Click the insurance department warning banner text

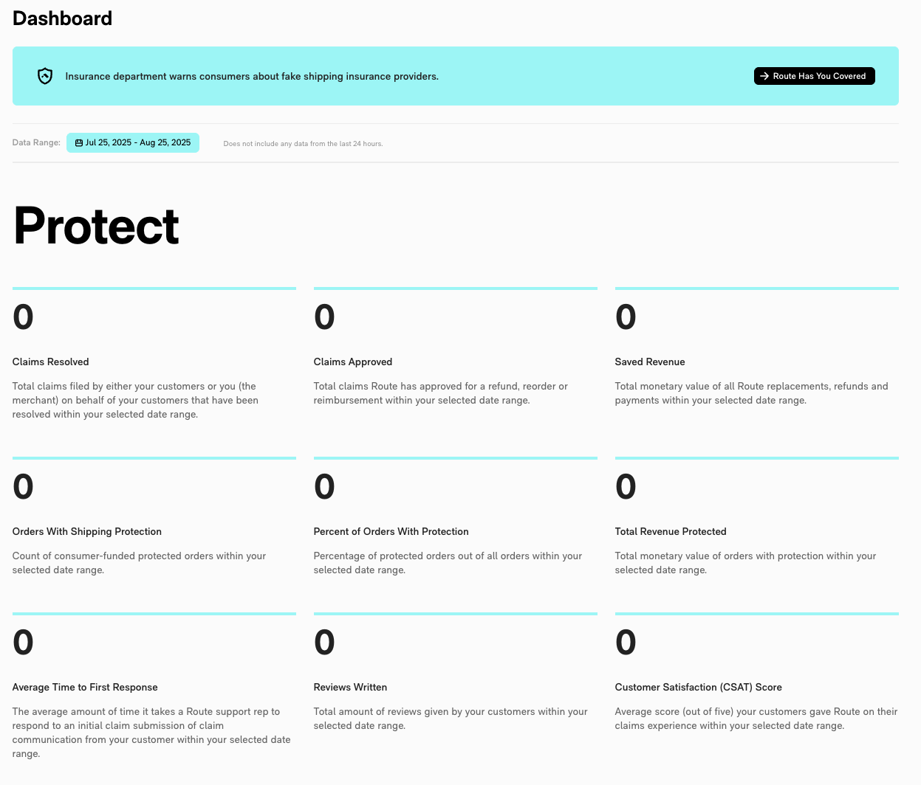point(252,77)
